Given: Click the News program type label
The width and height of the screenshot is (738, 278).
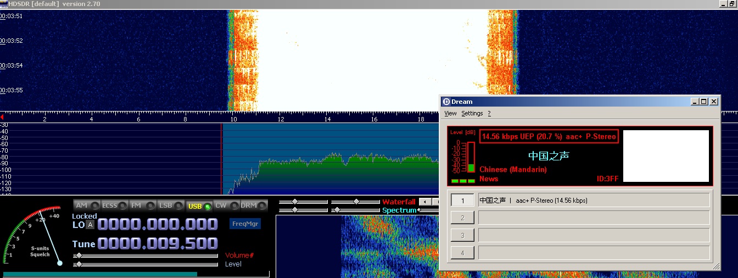Looking at the screenshot, I should point(489,179).
